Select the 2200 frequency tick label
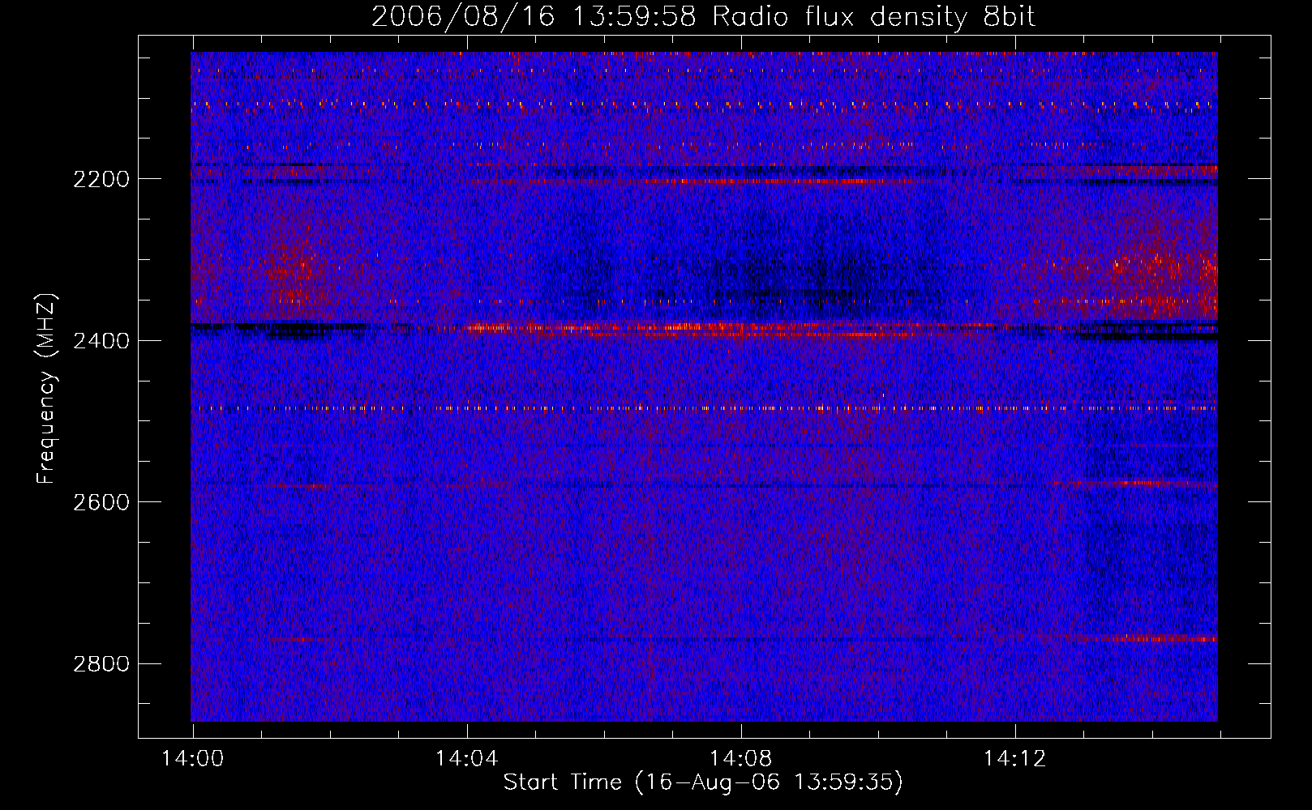 (x=101, y=179)
